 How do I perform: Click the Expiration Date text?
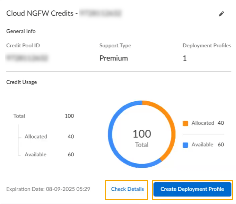[48, 189]
